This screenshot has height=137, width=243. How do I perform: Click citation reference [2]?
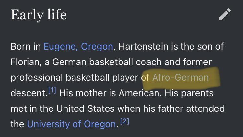tap(124, 122)
